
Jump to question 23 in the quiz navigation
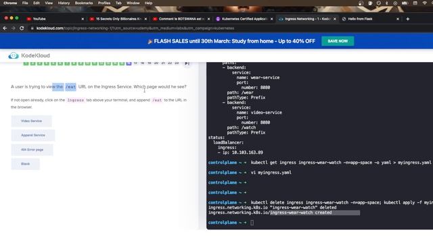point(177,63)
